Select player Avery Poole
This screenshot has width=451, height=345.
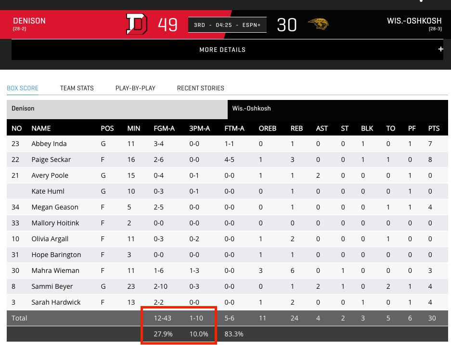click(x=50, y=175)
